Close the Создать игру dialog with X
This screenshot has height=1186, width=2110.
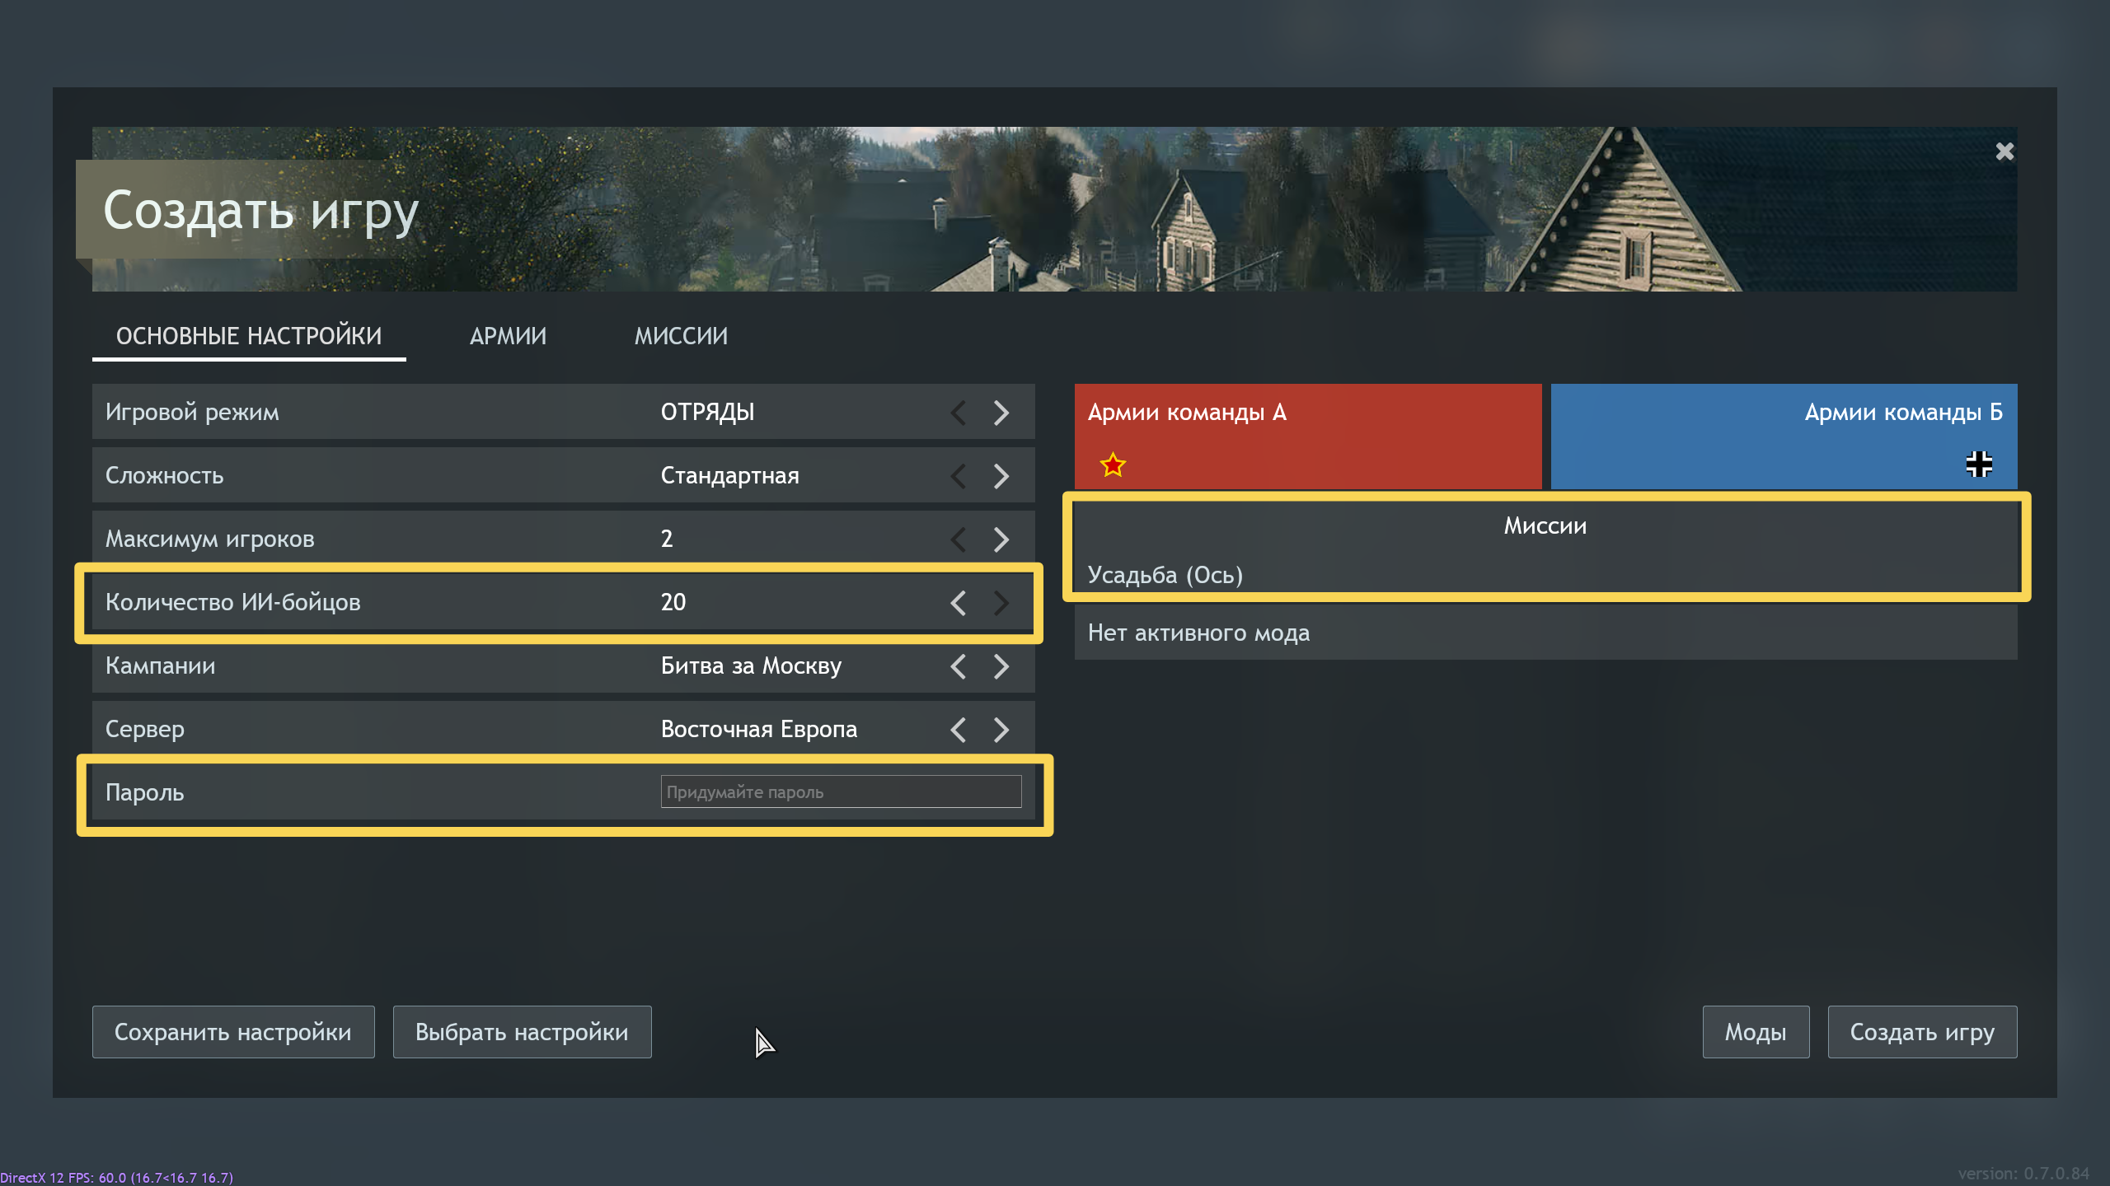(2004, 152)
